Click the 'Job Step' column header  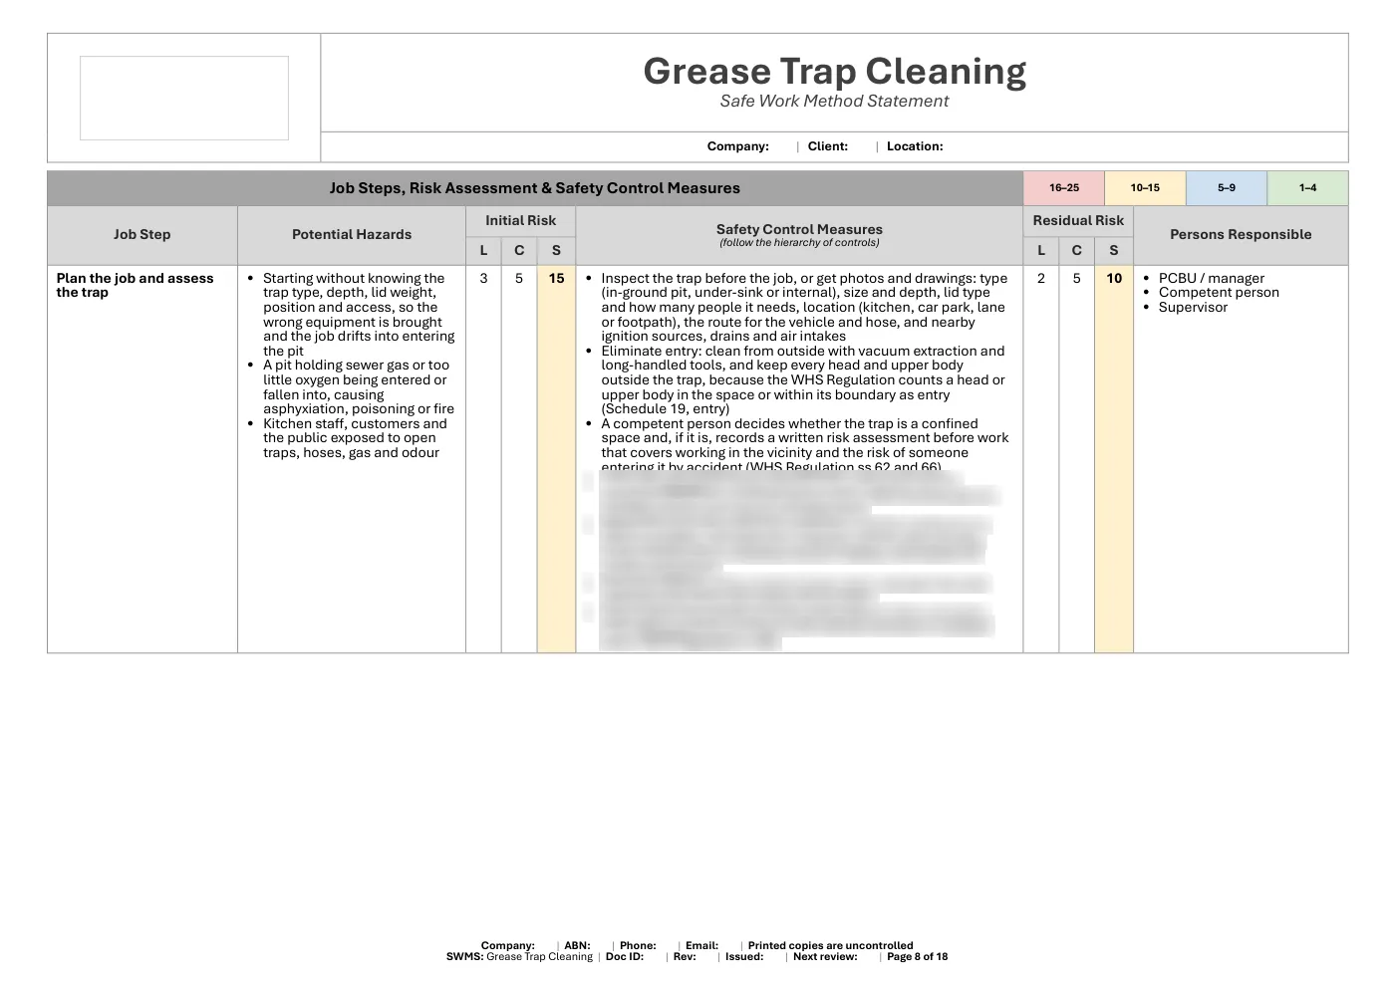click(x=141, y=235)
